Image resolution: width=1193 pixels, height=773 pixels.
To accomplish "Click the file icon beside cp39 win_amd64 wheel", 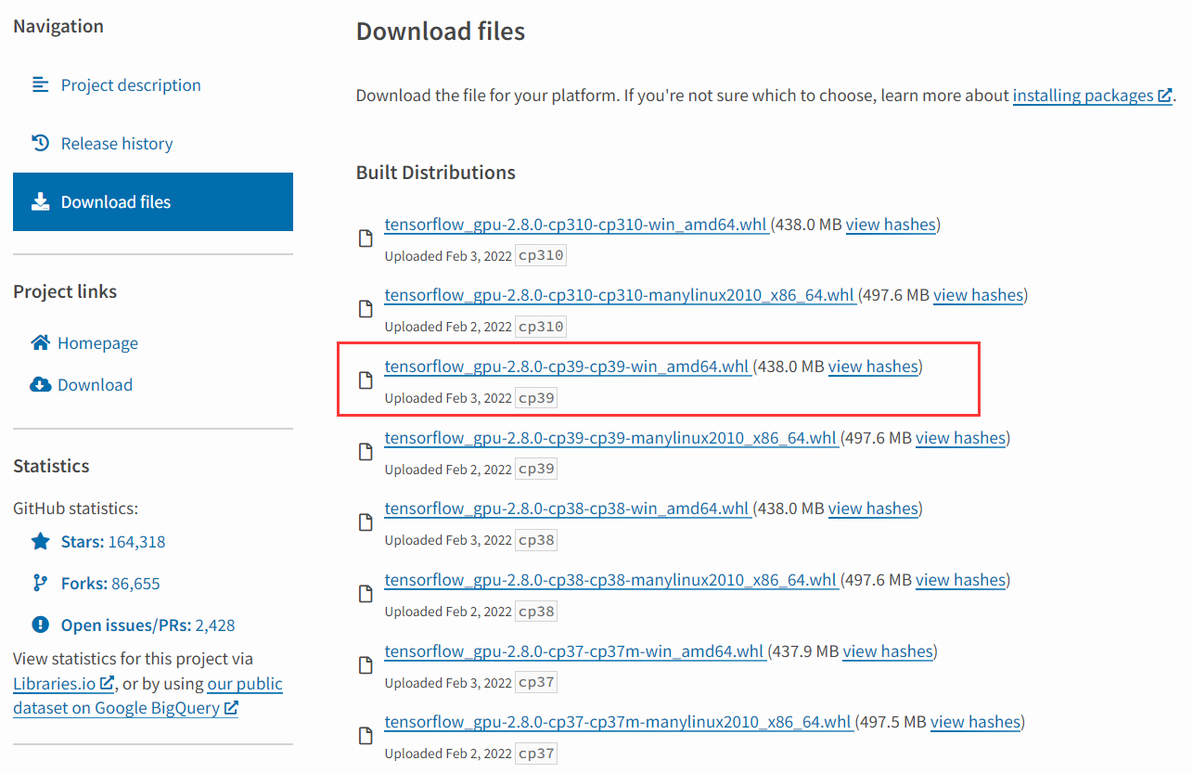I will click(366, 380).
